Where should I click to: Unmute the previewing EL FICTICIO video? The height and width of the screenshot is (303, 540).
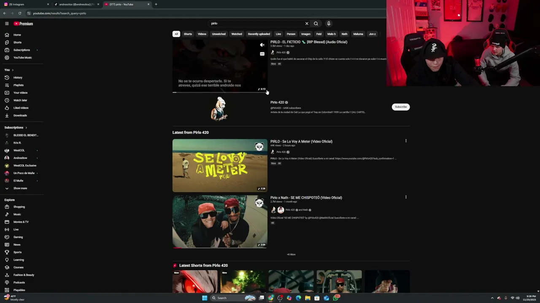pos(262,45)
